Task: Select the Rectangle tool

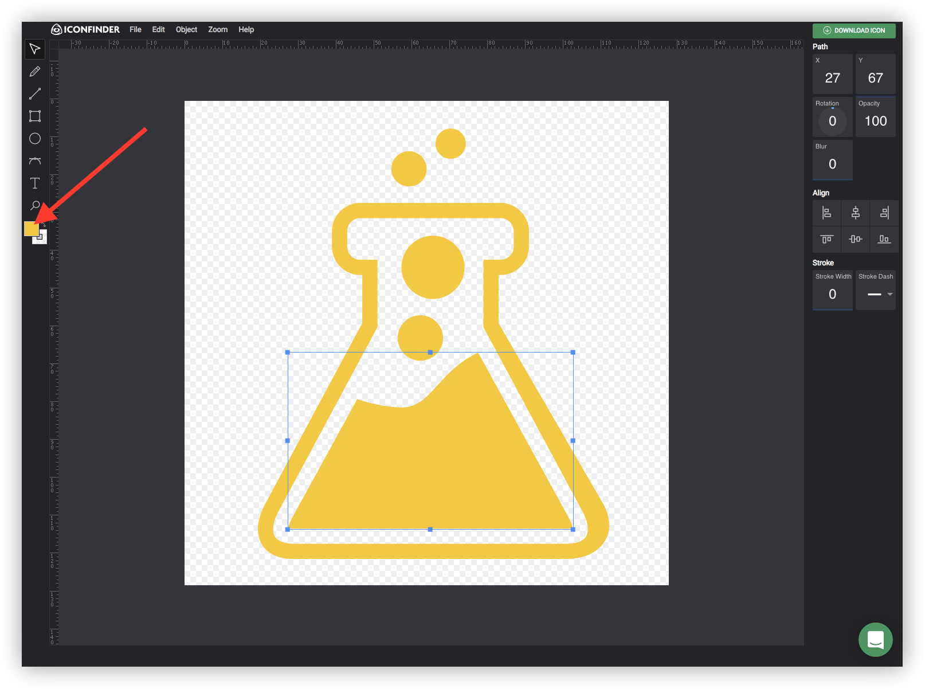Action: point(34,116)
